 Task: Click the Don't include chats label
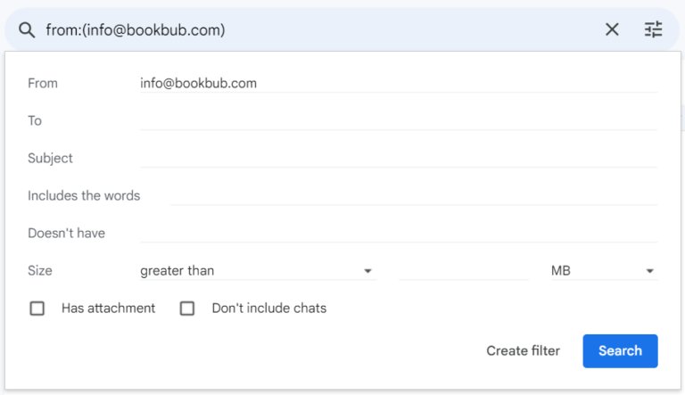[x=269, y=308]
